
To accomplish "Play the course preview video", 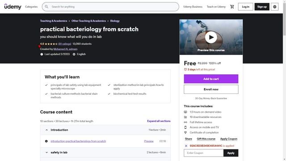I will (211, 37).
